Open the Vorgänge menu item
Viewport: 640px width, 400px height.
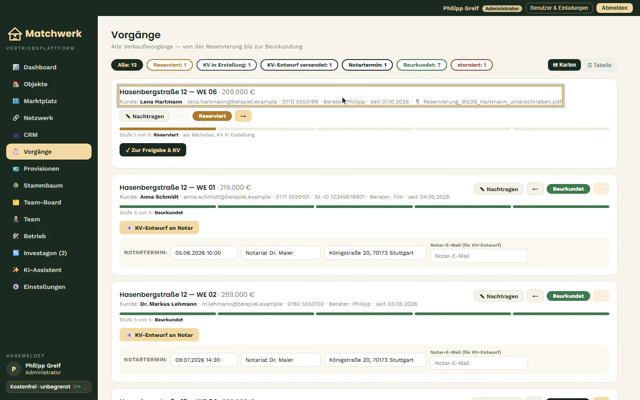pyautogui.click(x=49, y=152)
